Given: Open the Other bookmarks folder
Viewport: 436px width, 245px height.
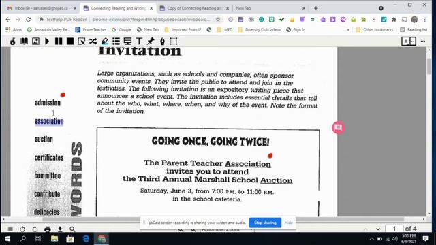Looking at the screenshot, I should [375, 29].
